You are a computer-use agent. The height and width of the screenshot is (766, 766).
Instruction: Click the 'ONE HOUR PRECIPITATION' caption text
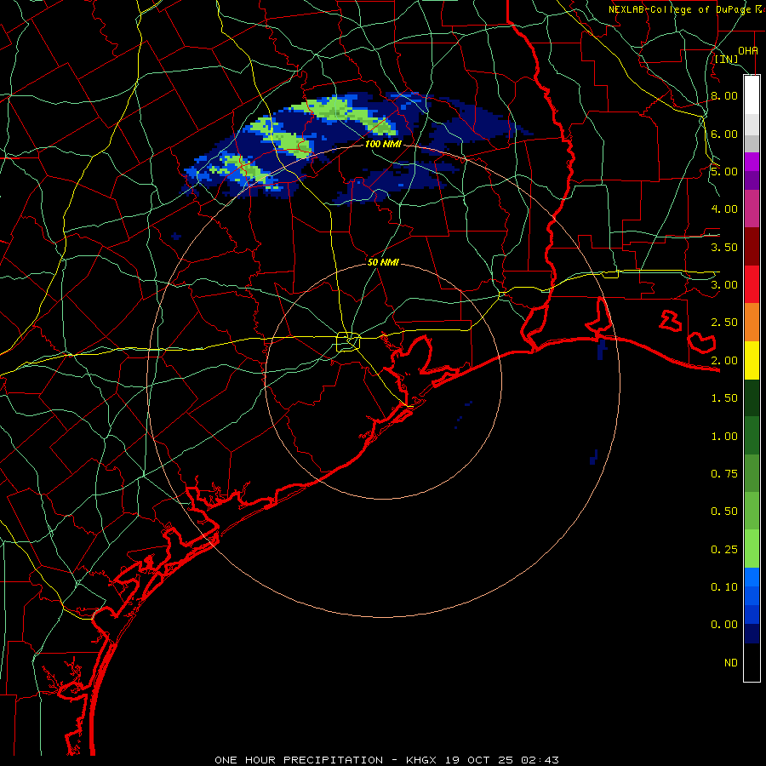(299, 760)
